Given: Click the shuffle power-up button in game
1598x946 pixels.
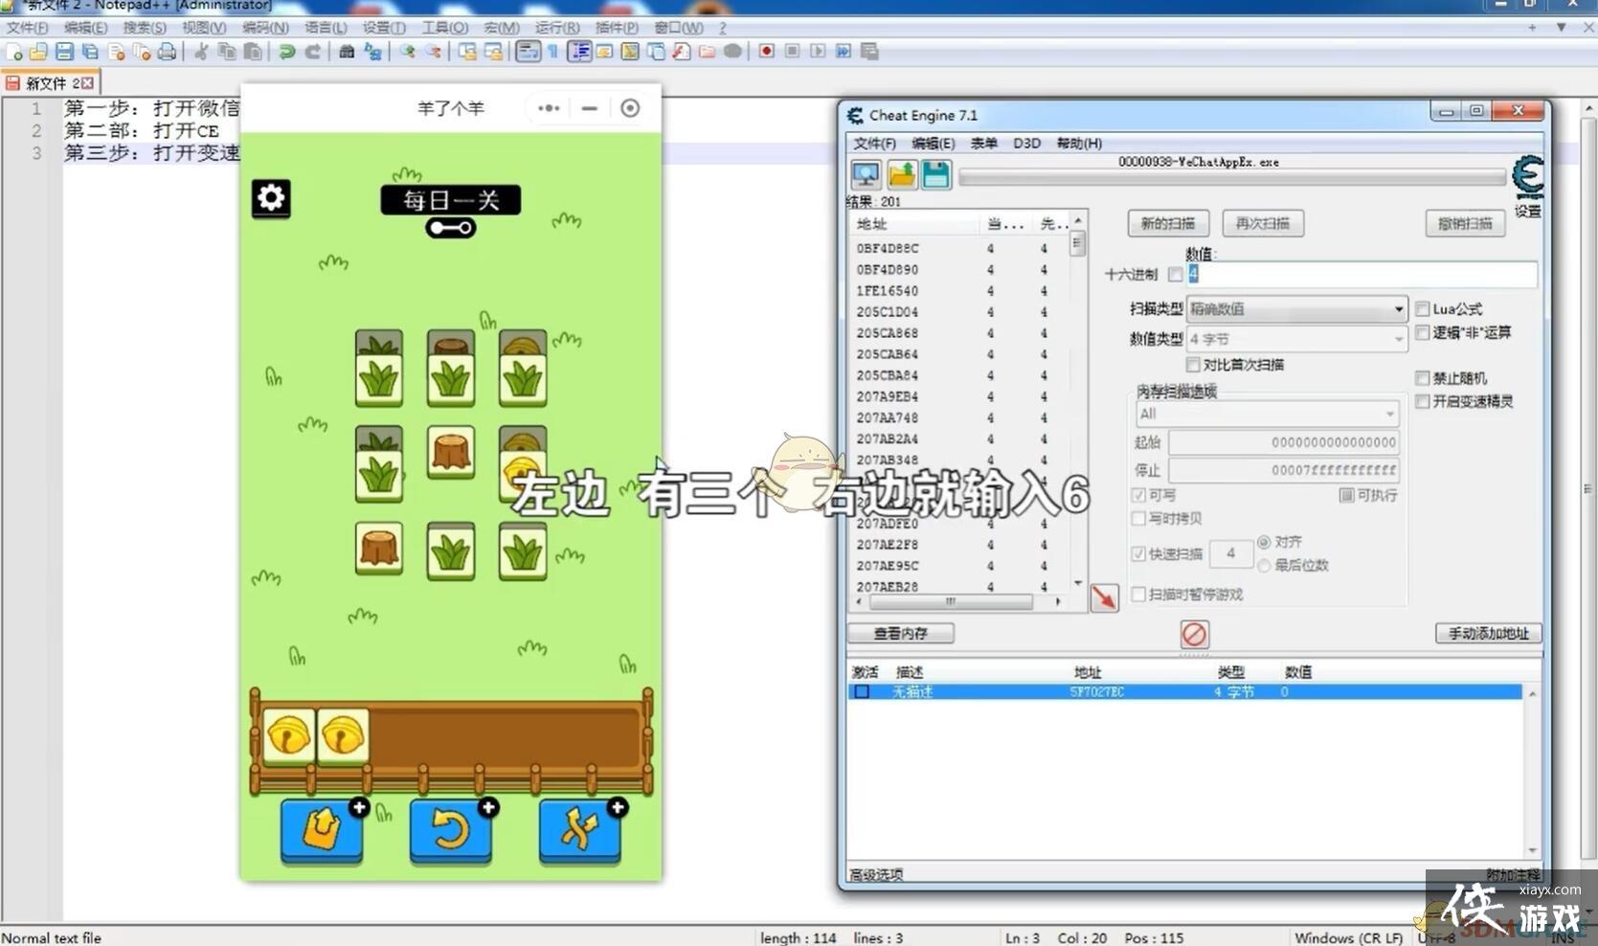Looking at the screenshot, I should pyautogui.click(x=580, y=828).
